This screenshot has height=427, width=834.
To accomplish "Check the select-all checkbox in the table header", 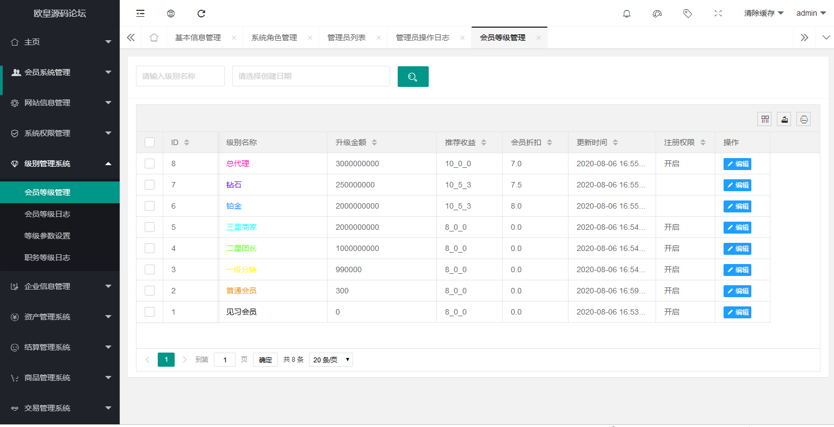I will click(150, 142).
